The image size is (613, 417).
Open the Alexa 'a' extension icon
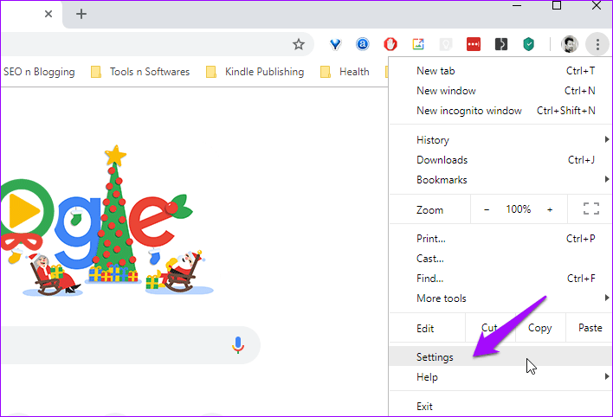pos(363,44)
